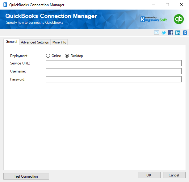This screenshot has width=189, height=182.
Task: Minimize the Connection Manager window
Action: (x=153, y=5)
